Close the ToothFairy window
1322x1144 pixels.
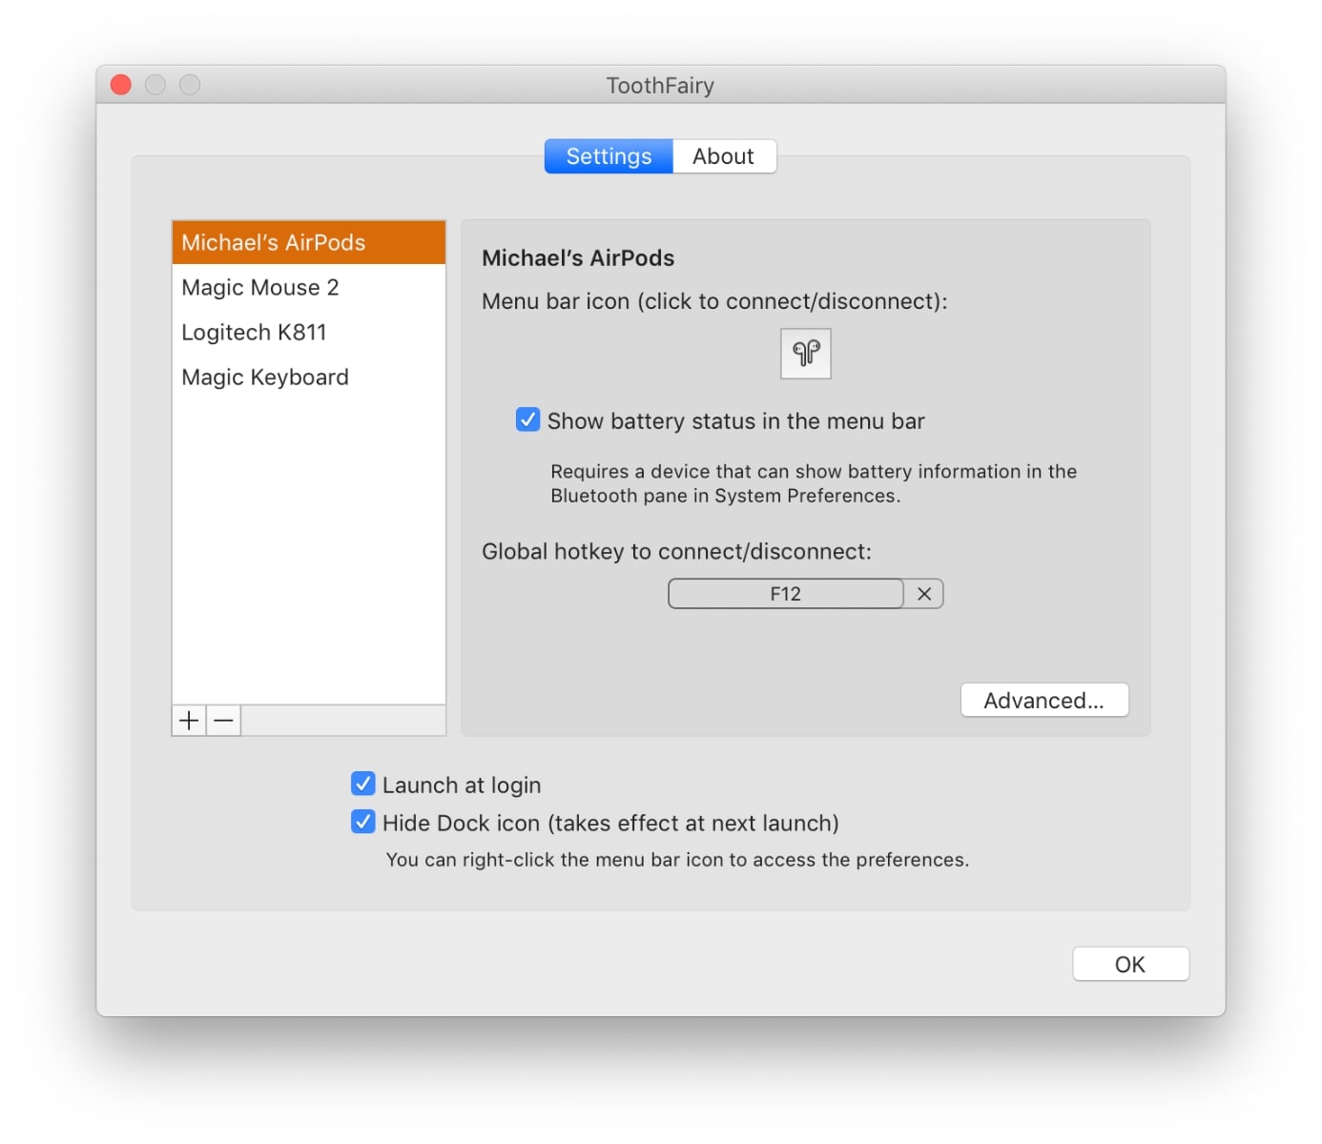[x=121, y=85]
